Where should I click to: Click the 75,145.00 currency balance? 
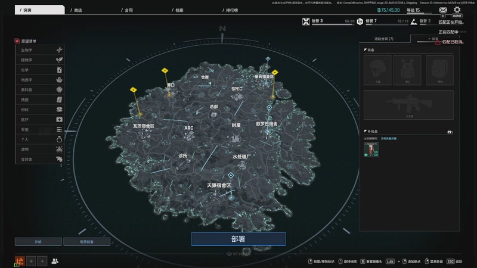pyautogui.click(x=388, y=10)
